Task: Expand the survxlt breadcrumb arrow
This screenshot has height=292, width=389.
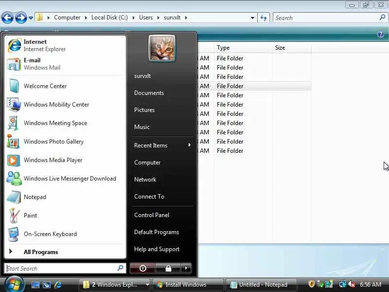Action: [x=186, y=18]
